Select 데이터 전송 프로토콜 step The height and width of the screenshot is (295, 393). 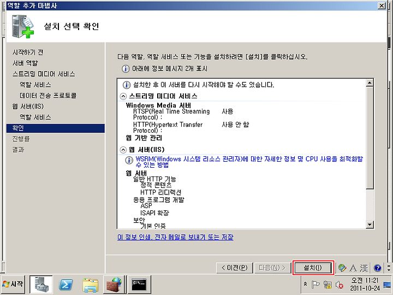48,96
